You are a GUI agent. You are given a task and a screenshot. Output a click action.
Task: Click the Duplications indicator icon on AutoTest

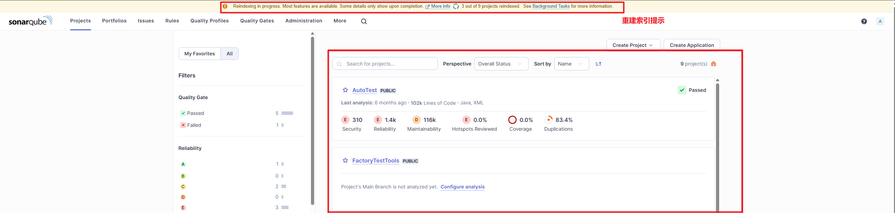click(549, 120)
